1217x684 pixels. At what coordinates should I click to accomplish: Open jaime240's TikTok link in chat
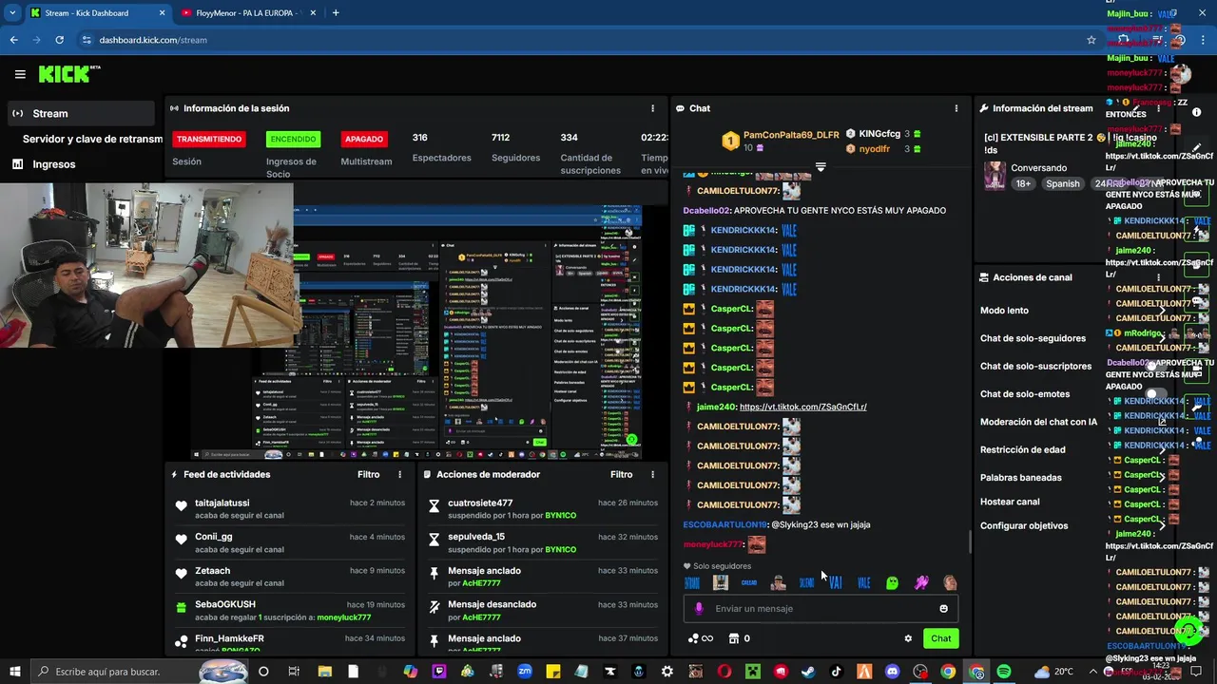click(802, 407)
